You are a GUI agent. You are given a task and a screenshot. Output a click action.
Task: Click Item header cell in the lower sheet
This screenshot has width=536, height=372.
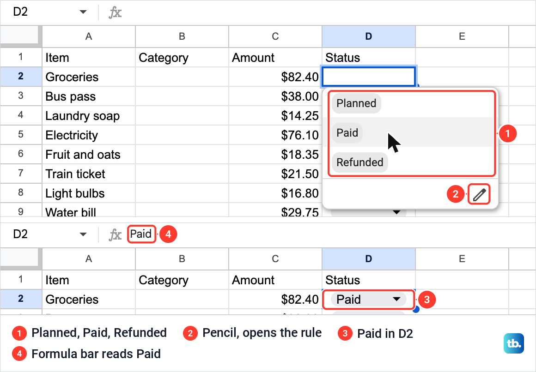89,280
